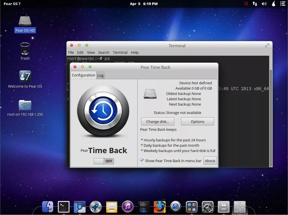The image size is (288, 215).
Task: Open the clock showing Apr 5 6:19 PM
Action: pyautogui.click(x=144, y=4)
